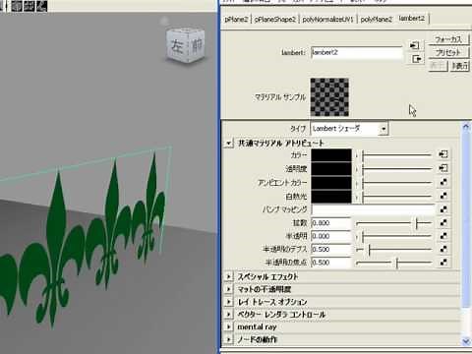Viewport: 472px width, 354px height.
Task: Expand the ノードの動作 section
Action: [228, 339]
